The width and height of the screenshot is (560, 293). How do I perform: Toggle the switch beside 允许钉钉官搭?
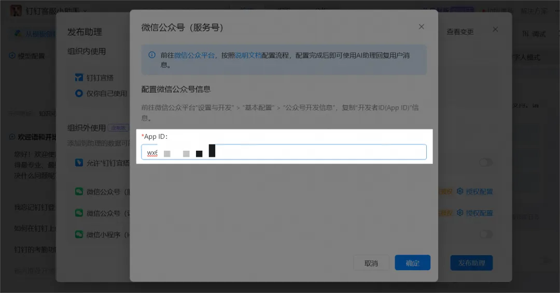[486, 163]
